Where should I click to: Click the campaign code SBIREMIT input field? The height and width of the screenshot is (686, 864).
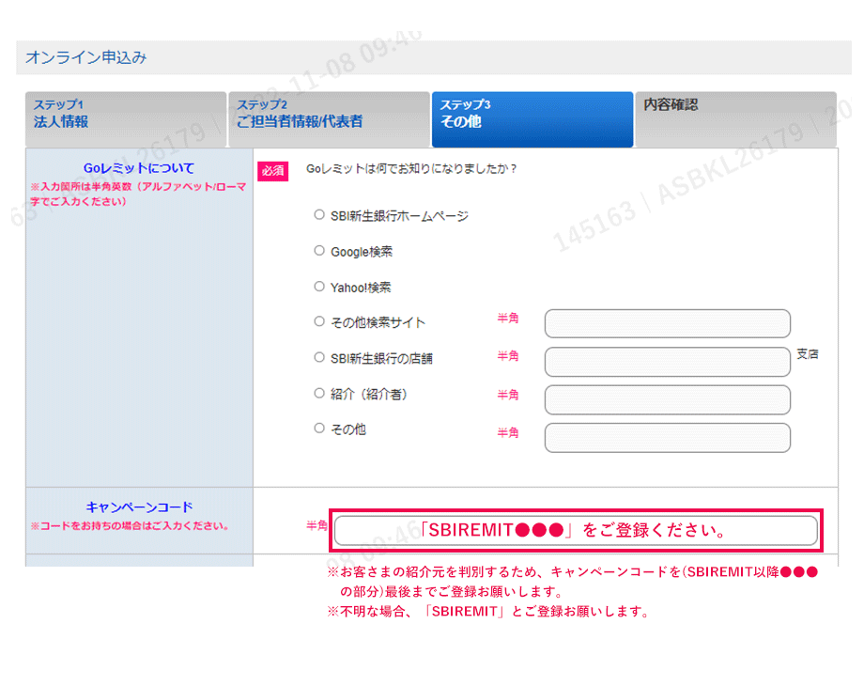click(x=575, y=530)
